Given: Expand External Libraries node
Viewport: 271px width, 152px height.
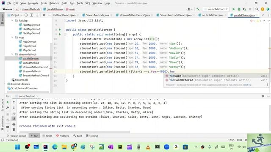Looking at the screenshot, I should (5, 84).
